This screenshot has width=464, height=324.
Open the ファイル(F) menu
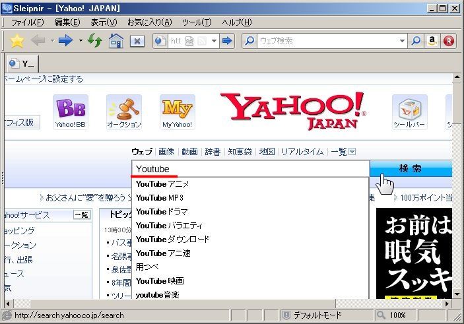coord(27,22)
